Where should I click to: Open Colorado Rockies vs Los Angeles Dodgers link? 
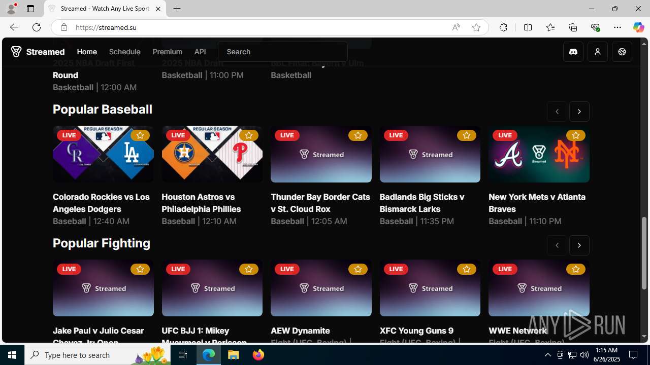click(x=101, y=203)
